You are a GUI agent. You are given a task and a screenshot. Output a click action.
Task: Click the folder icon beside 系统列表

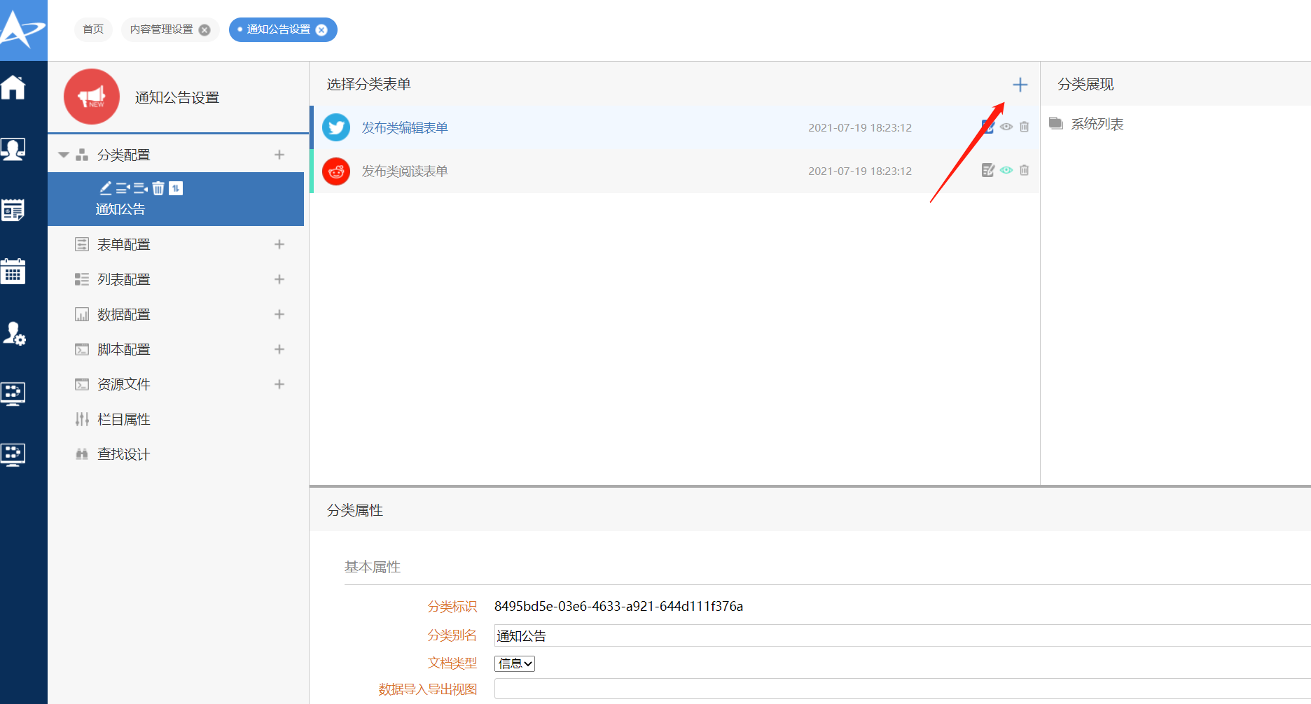pos(1056,123)
